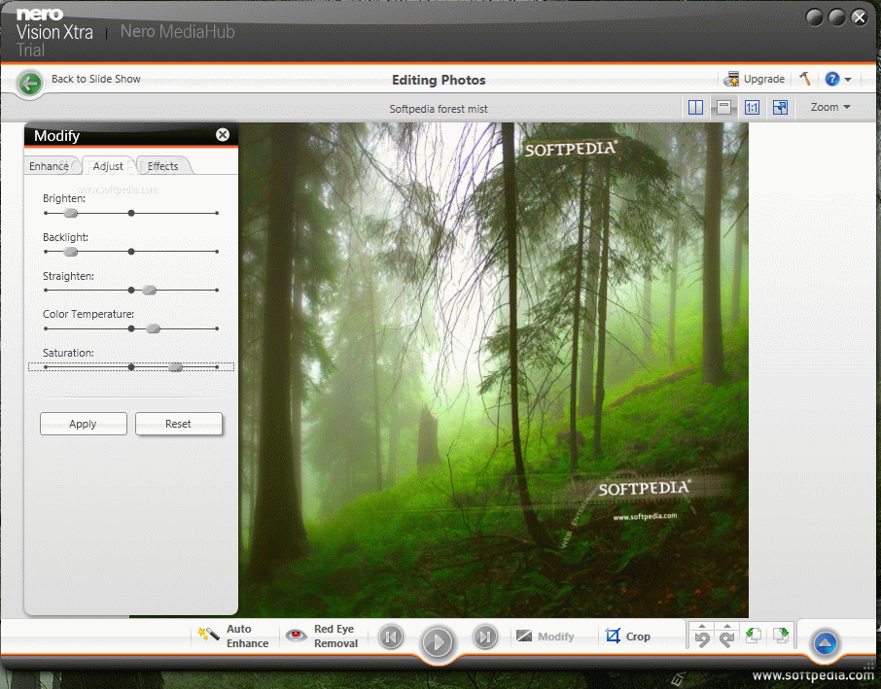
Task: Select the Crop tool
Action: (627, 637)
